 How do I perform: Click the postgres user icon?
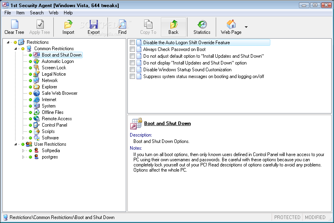point(36,157)
